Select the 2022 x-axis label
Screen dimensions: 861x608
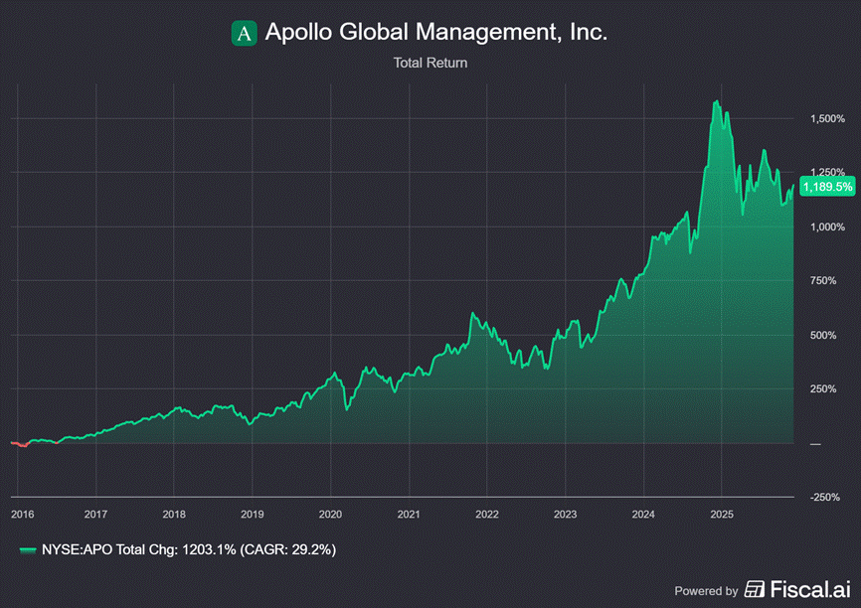point(486,514)
